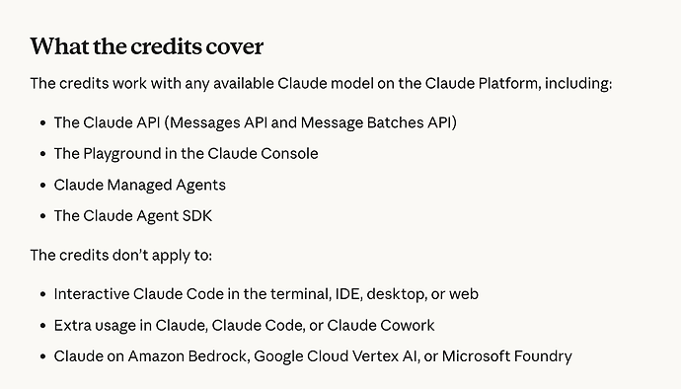Click the Claude on Amazon Bedrock item
This screenshot has width=681, height=389.
[x=313, y=356]
